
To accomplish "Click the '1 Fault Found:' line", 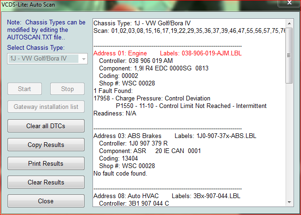I will coord(113,91).
